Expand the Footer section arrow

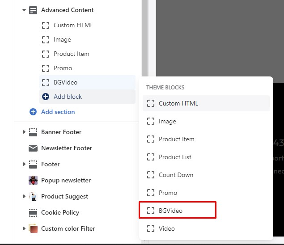(x=24, y=164)
